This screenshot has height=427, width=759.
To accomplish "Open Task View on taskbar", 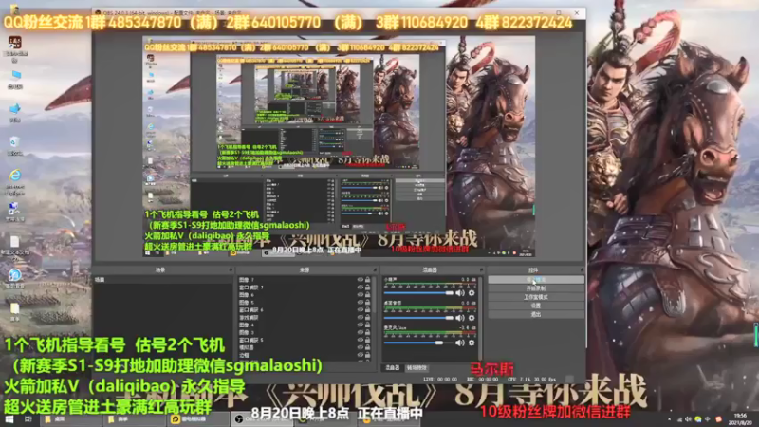I will point(28,418).
